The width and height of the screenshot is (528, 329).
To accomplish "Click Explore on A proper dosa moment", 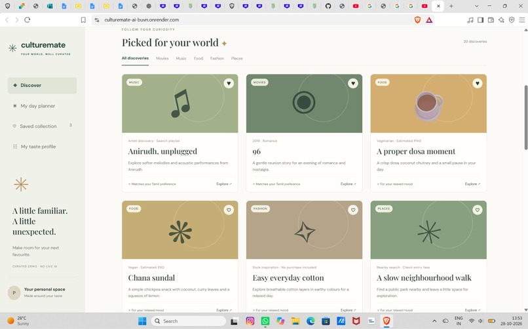I will [x=472, y=184].
